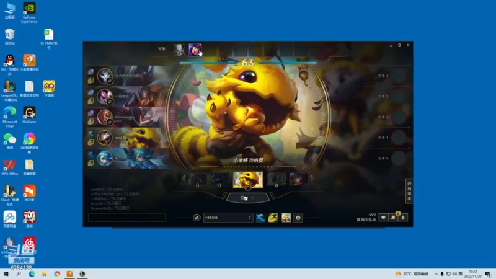
Task: Click the reroll dice button
Action: (x=247, y=198)
